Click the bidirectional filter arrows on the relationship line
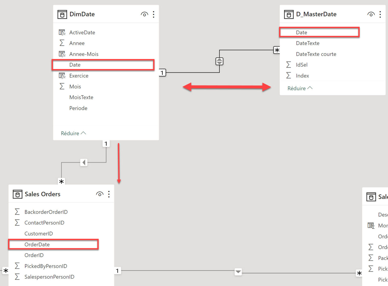Image resolution: width=388 pixels, height=286 pixels. pyautogui.click(x=219, y=61)
